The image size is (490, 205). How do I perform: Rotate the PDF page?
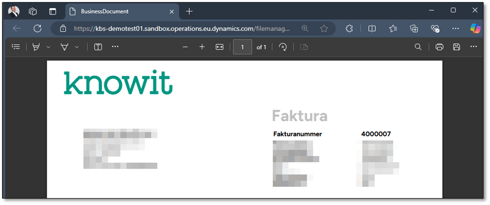[x=283, y=47]
